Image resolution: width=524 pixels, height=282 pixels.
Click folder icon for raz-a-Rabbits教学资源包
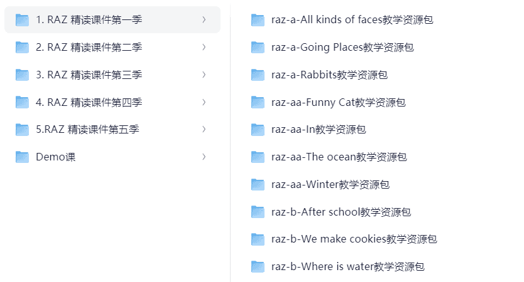pos(258,75)
